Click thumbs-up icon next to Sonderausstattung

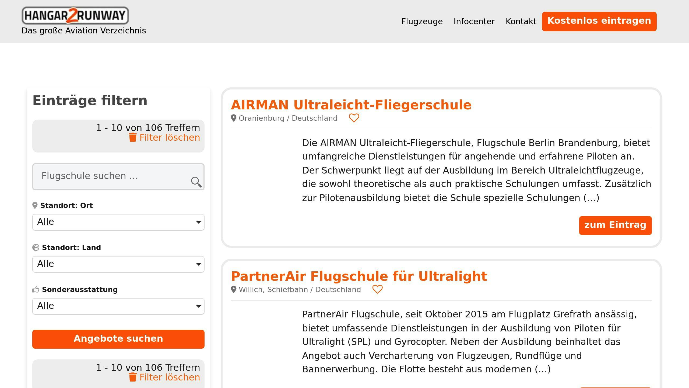(36, 290)
